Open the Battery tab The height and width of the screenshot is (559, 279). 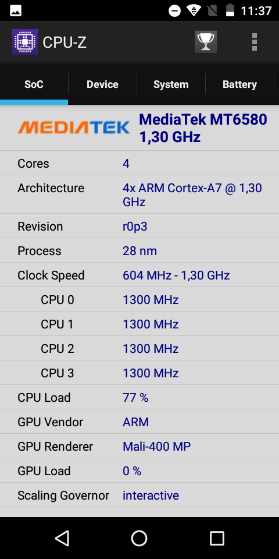(239, 84)
